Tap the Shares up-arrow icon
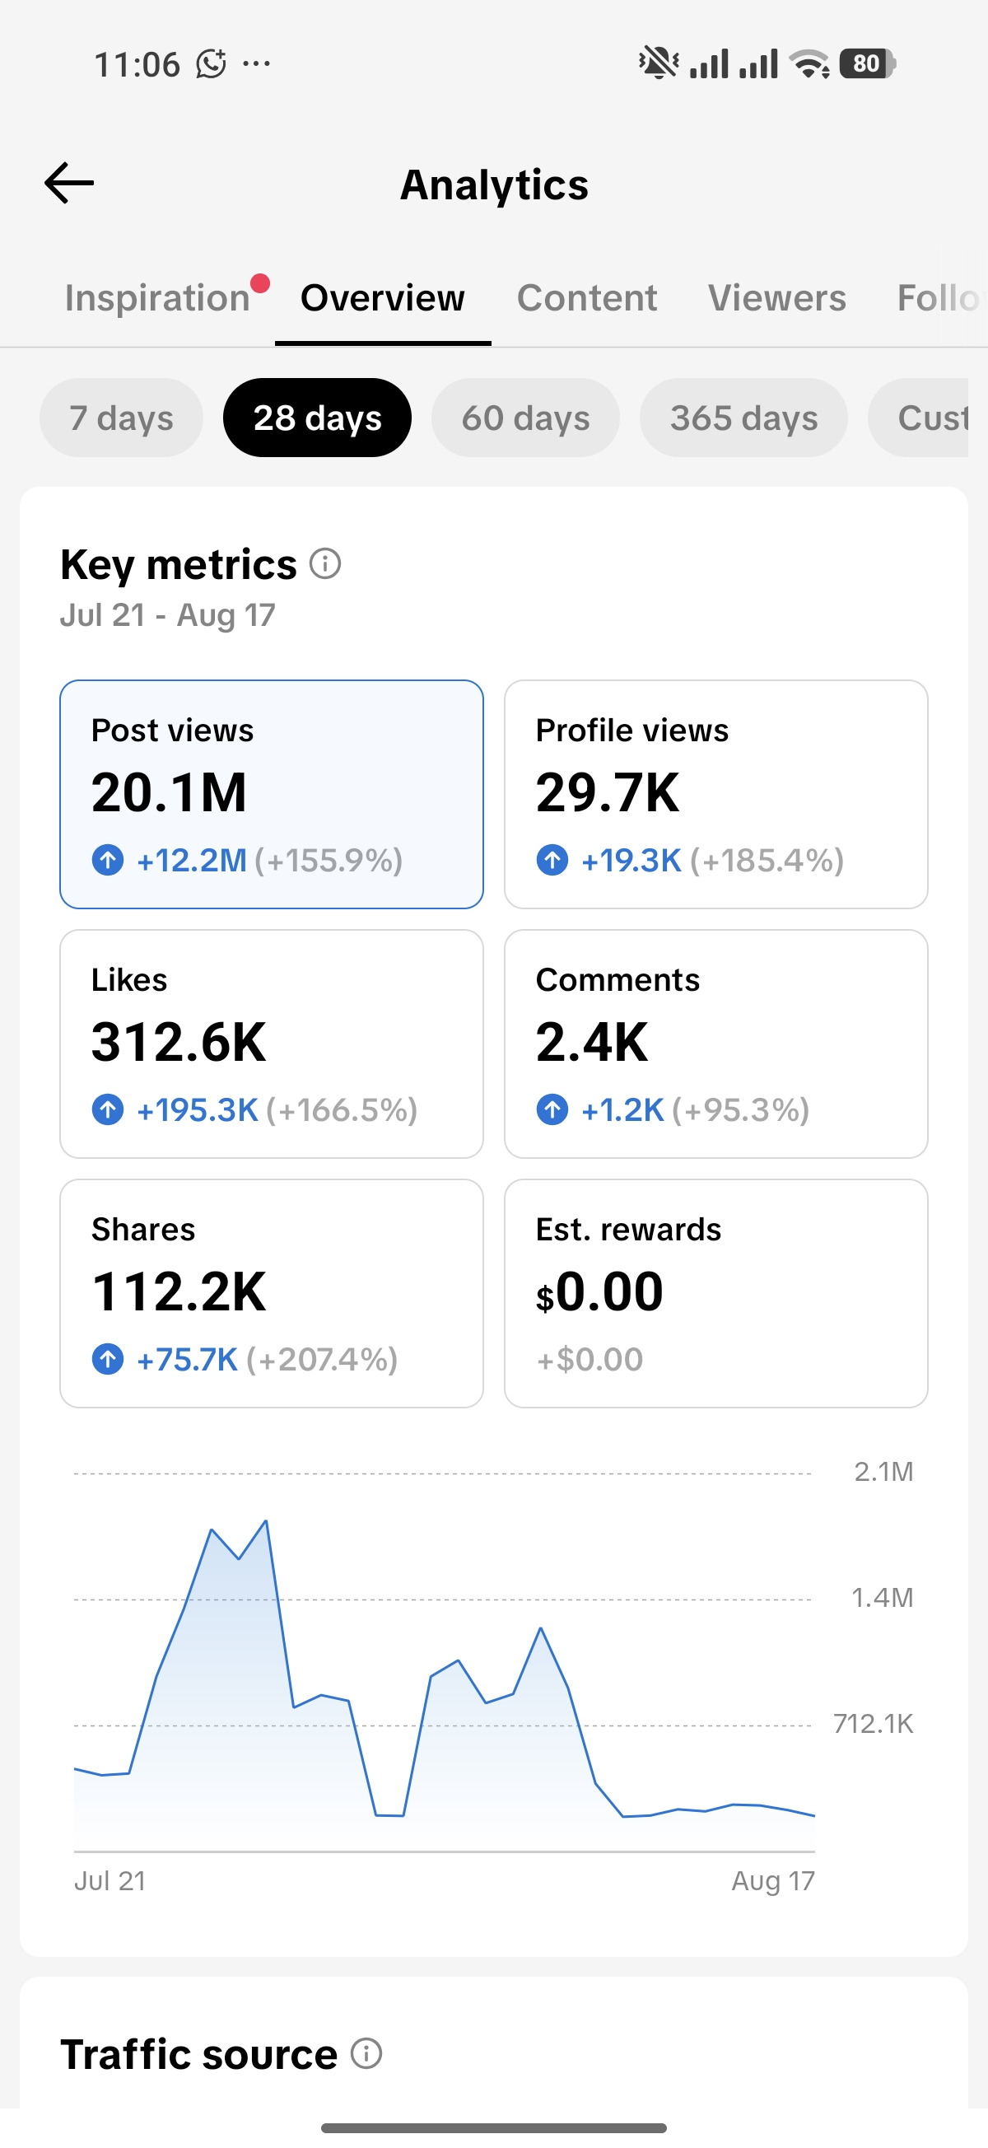The width and height of the screenshot is (988, 2148). [x=108, y=1359]
